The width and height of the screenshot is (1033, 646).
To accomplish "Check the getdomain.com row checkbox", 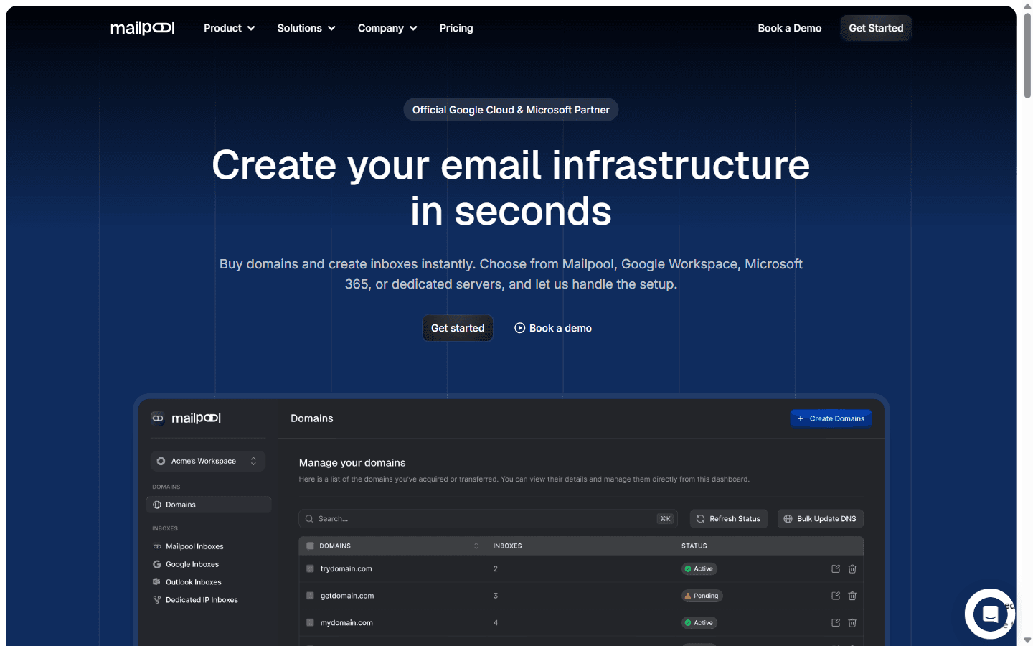I will click(x=310, y=596).
